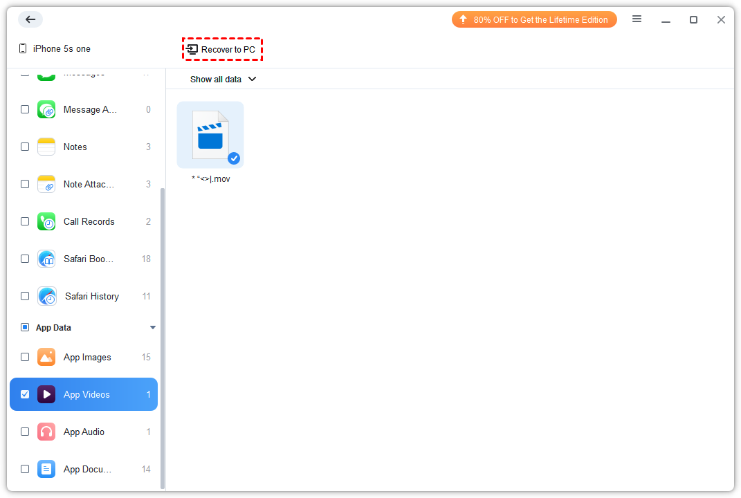This screenshot has height=498, width=741.
Task: Open the Show all data dropdown
Action: [x=223, y=79]
